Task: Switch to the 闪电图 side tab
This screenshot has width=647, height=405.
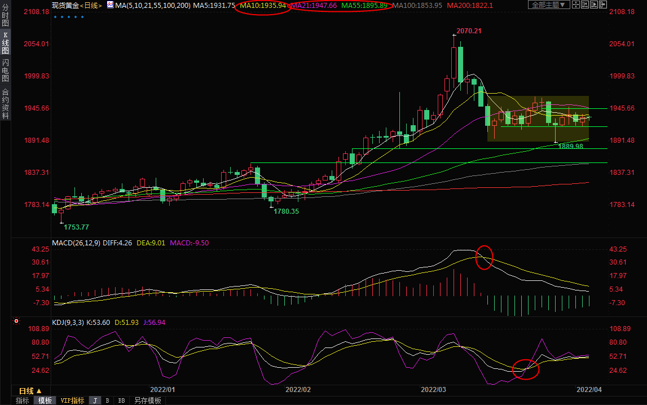Action: coord(5,71)
